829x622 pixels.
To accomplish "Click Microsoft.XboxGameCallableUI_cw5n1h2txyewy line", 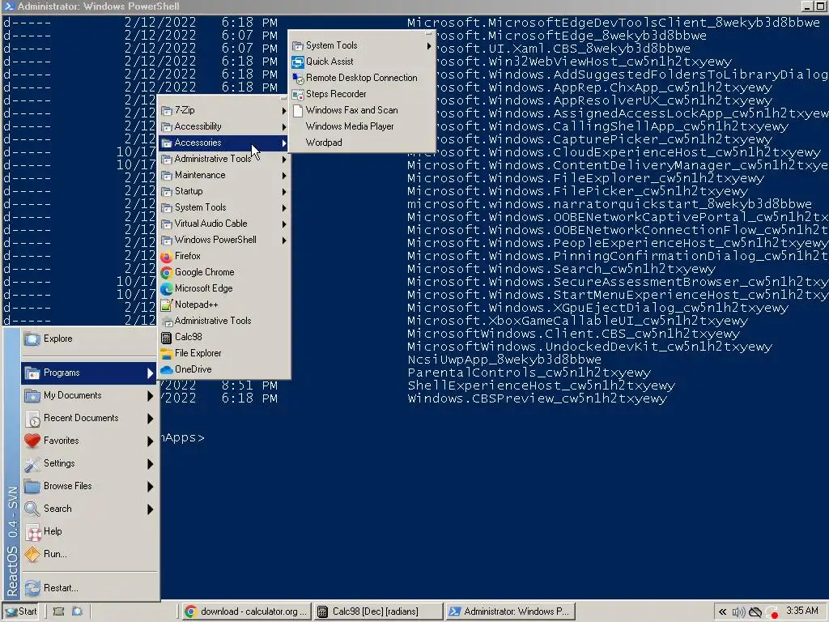I will coord(577,321).
